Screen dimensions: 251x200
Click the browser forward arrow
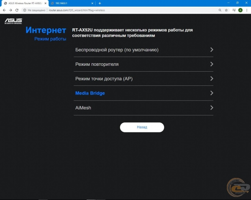[10, 10]
